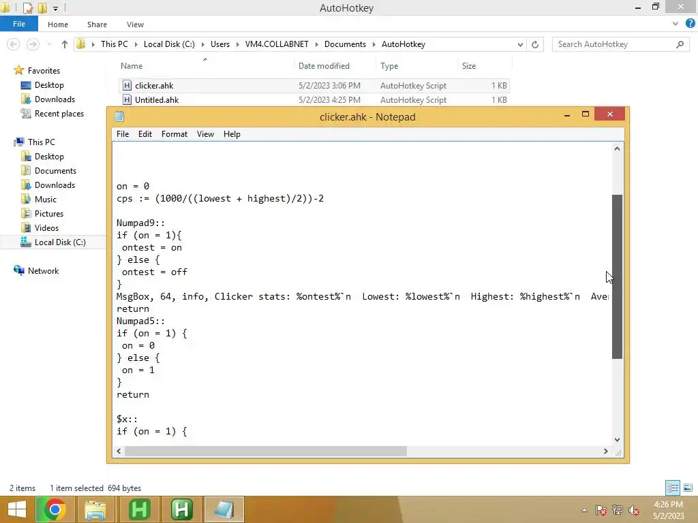
Task: Expand the address bar history dropdown
Action: tap(520, 44)
